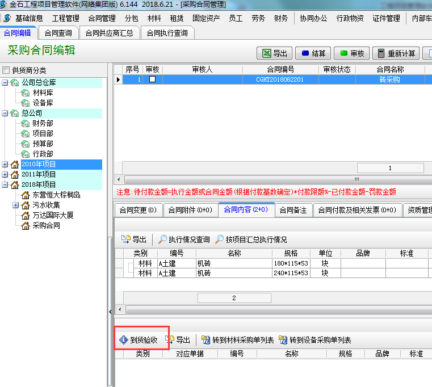
Task: Click 按项目汇总执行情况 search icon
Action: 219,239
